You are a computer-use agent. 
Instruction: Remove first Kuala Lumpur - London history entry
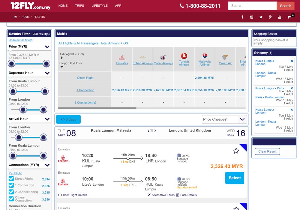coord(292,61)
